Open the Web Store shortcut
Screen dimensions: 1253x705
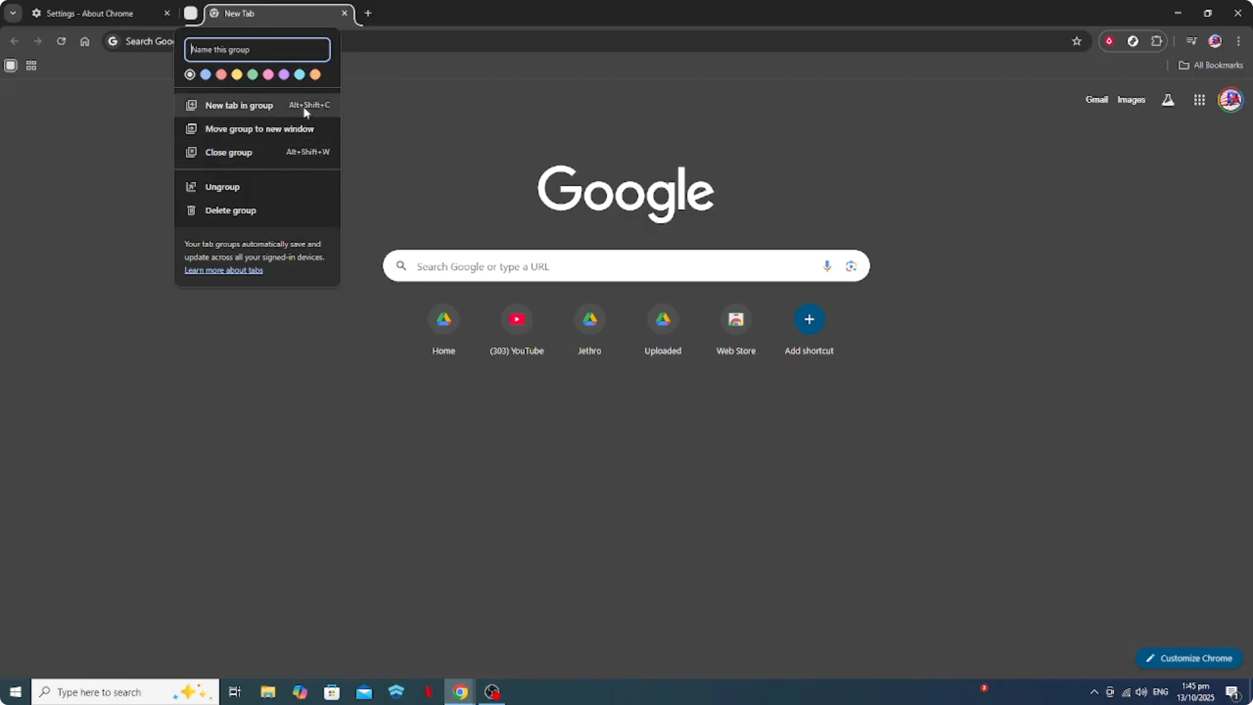[736, 331]
